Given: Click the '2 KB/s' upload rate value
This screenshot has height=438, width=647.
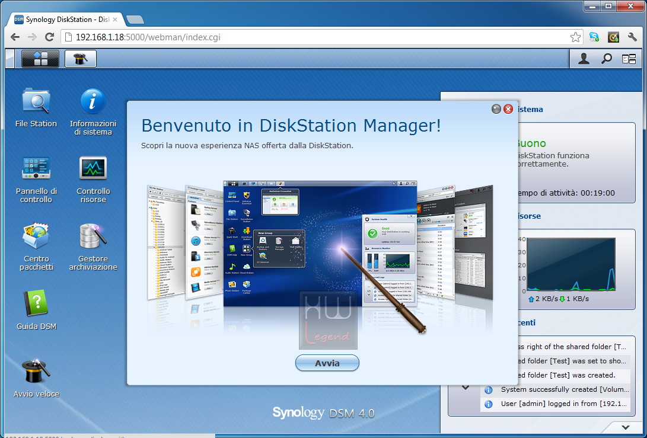Looking at the screenshot, I should pos(547,299).
